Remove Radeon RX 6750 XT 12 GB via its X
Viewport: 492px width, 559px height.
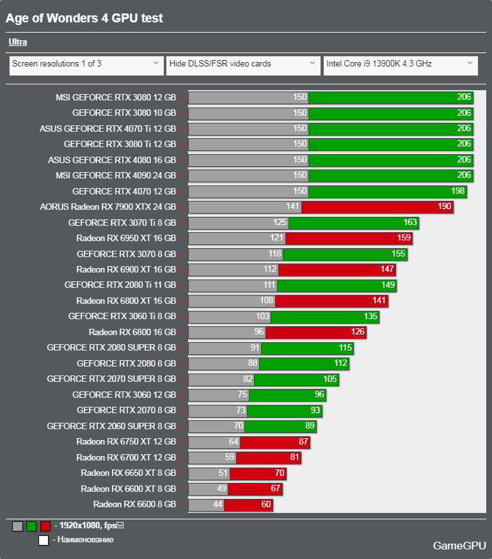pyautogui.click(x=181, y=442)
